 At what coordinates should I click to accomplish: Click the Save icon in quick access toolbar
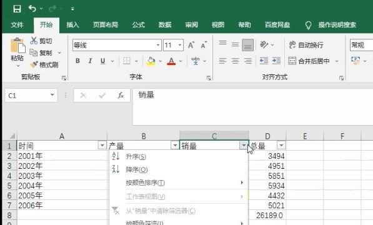(x=17, y=9)
